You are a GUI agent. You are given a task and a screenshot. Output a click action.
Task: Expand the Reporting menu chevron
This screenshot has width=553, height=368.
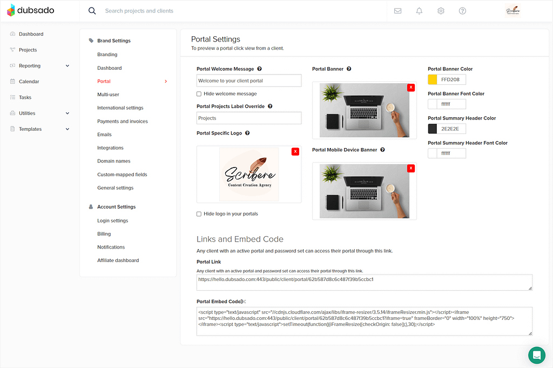pyautogui.click(x=68, y=65)
